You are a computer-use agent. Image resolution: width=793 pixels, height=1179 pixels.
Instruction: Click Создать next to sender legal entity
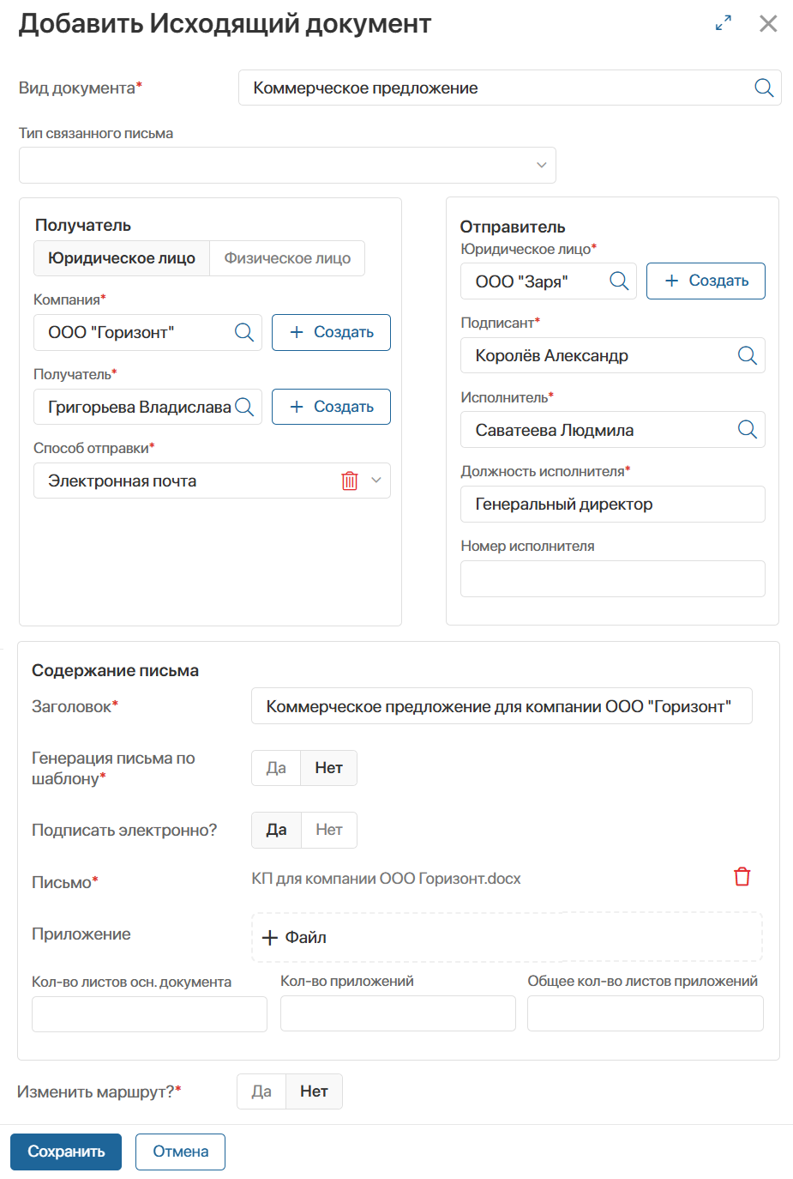(706, 281)
